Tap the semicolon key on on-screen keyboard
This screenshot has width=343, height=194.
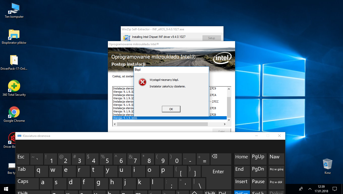(171, 184)
